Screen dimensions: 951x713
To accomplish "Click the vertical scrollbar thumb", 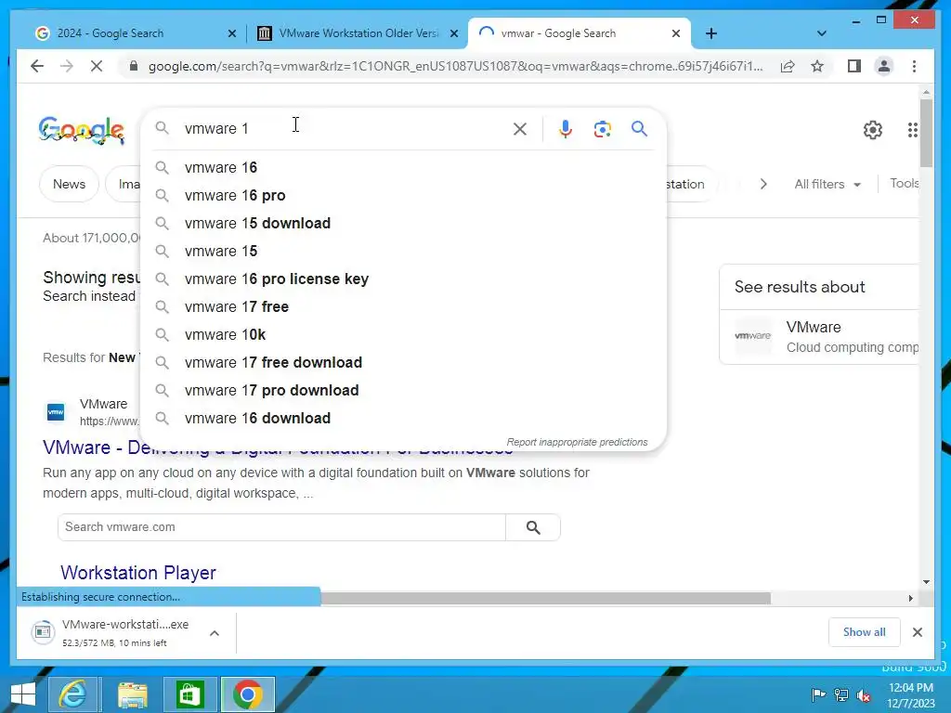I will (x=926, y=134).
